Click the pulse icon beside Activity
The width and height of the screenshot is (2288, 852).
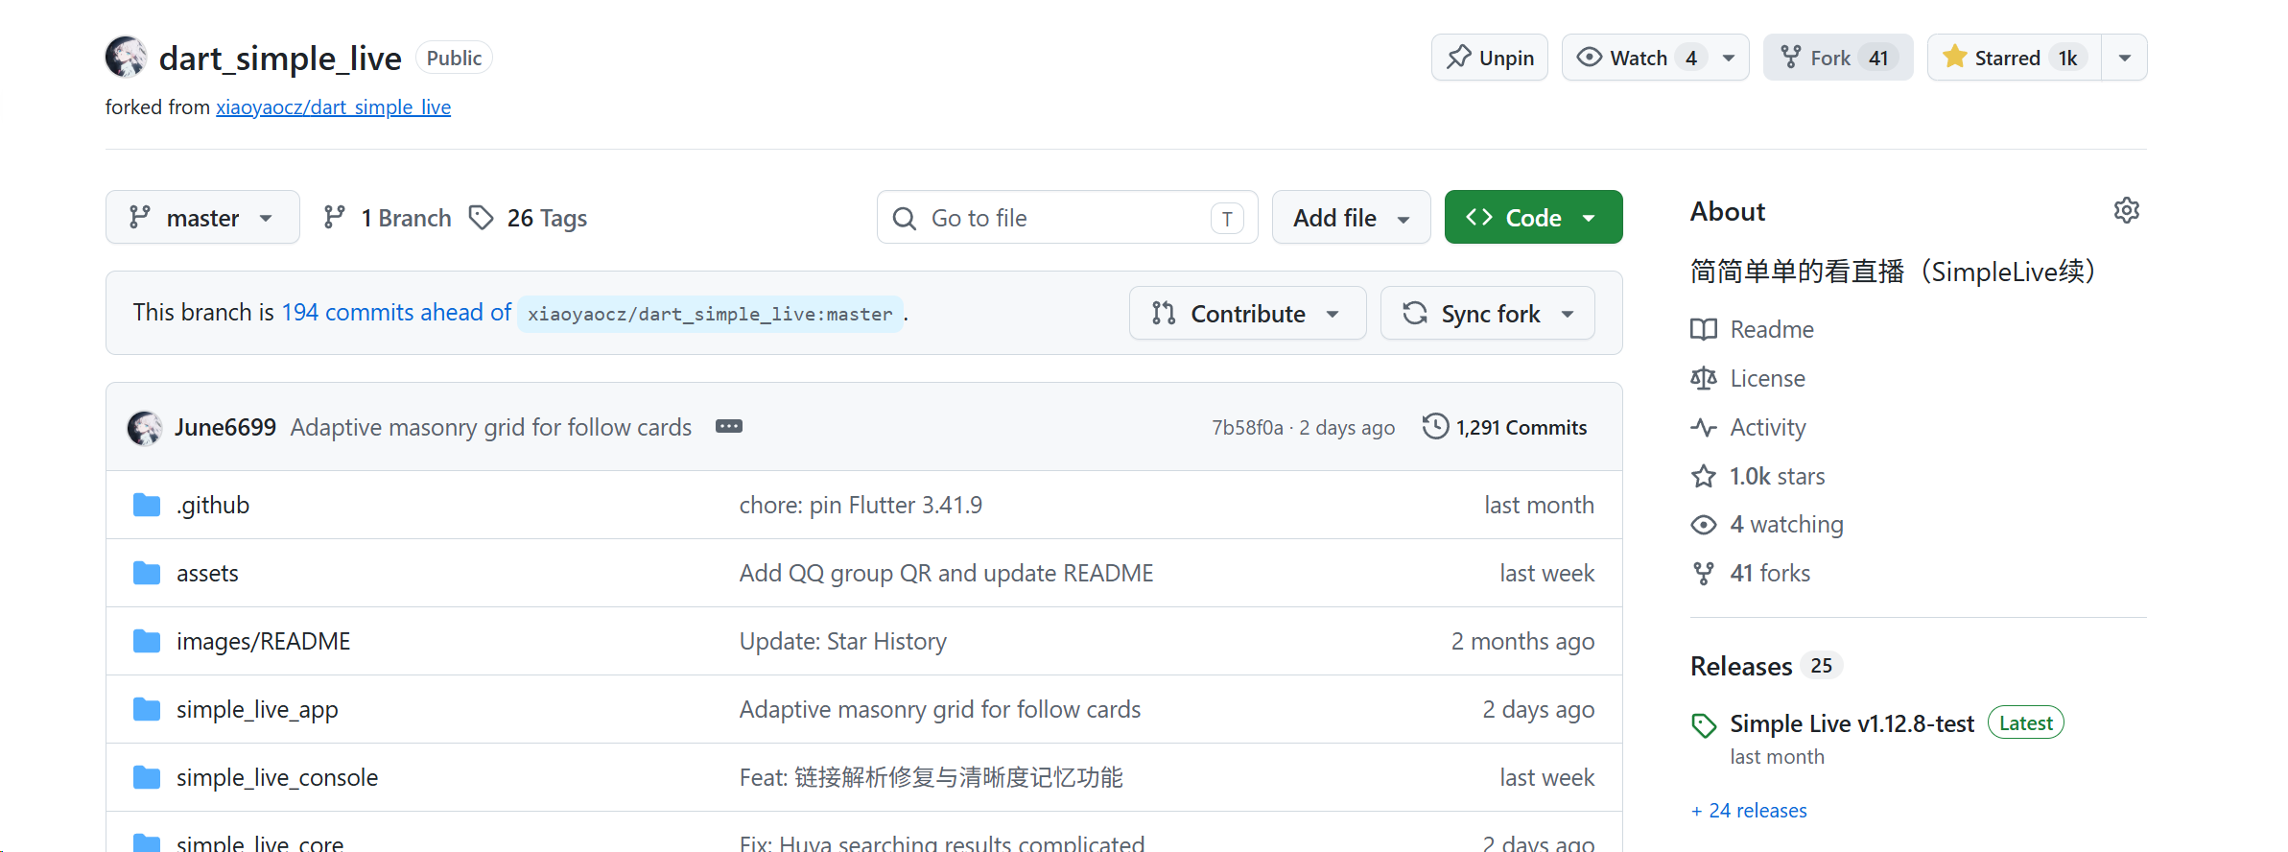pyautogui.click(x=1704, y=427)
